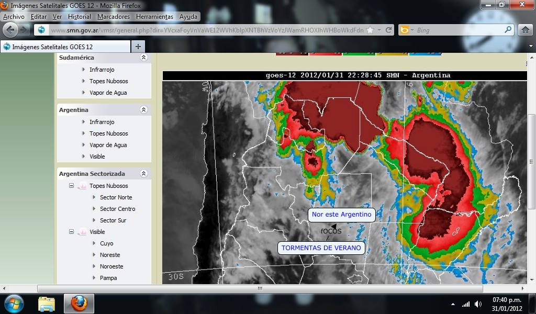Screen dimensions: 536x314
Task: Select Vapor de Agua under Argentina
Action: (108, 145)
